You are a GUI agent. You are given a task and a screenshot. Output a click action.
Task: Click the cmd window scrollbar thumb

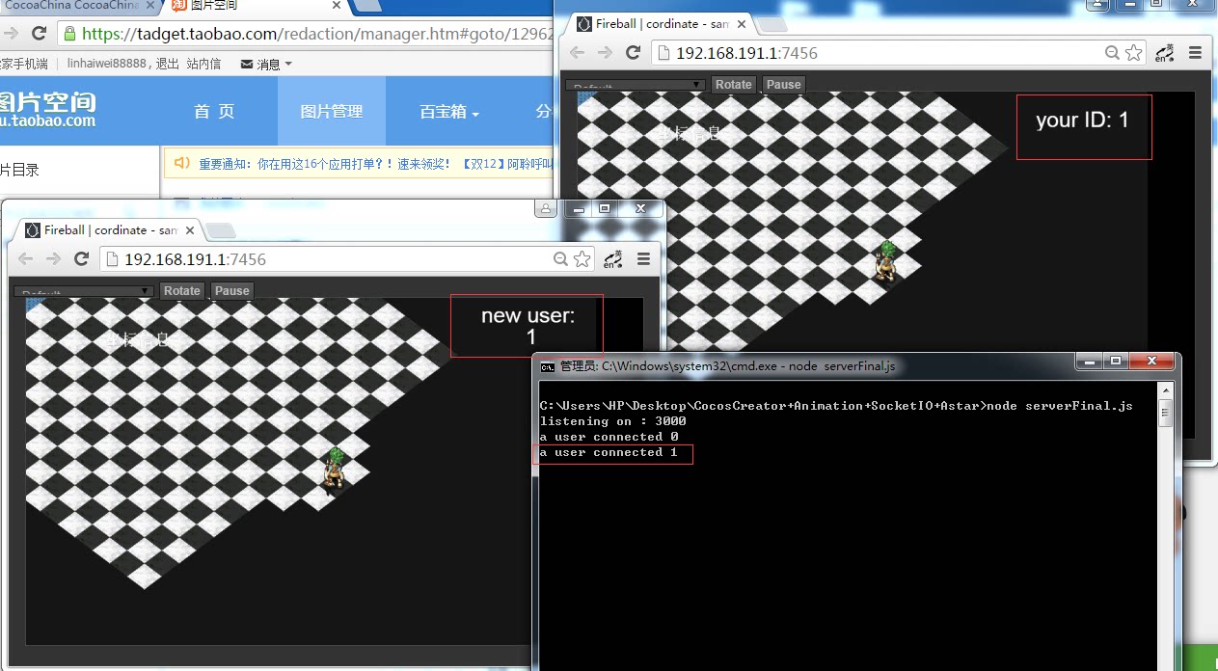coord(1165,412)
